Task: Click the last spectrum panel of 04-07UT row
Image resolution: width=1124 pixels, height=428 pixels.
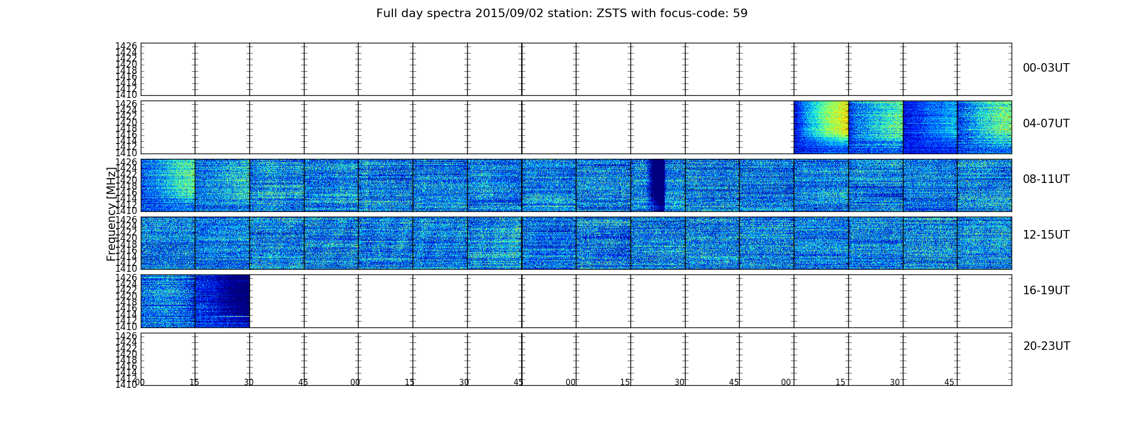Action: click(x=984, y=127)
